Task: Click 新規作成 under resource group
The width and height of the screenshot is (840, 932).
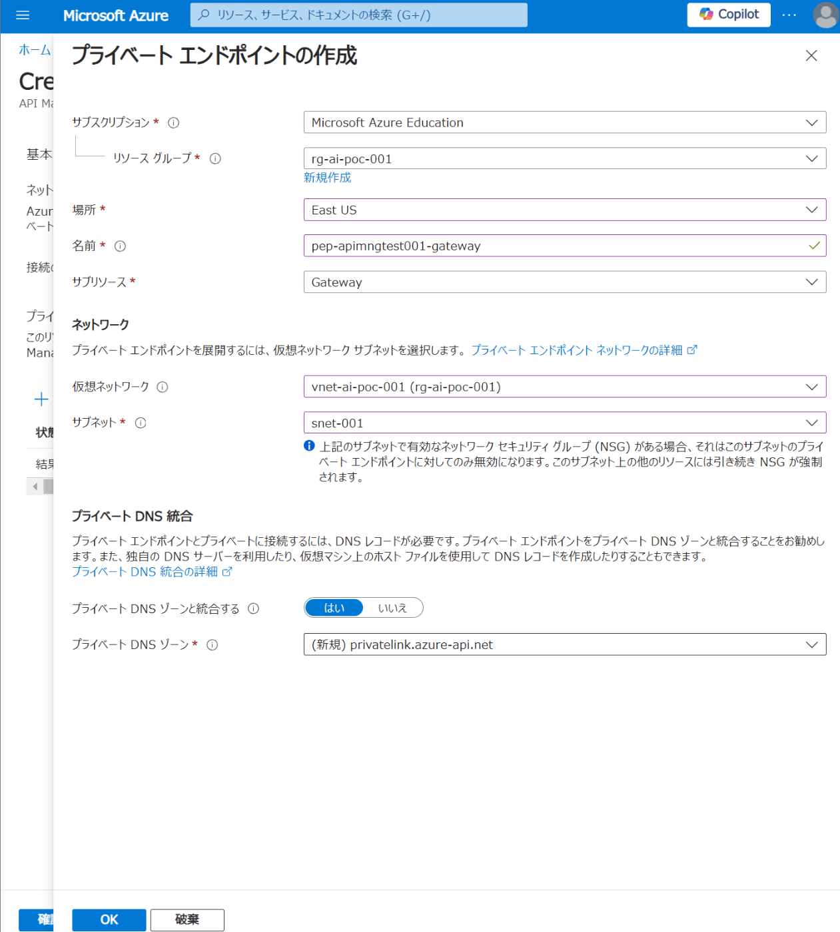Action: (326, 178)
